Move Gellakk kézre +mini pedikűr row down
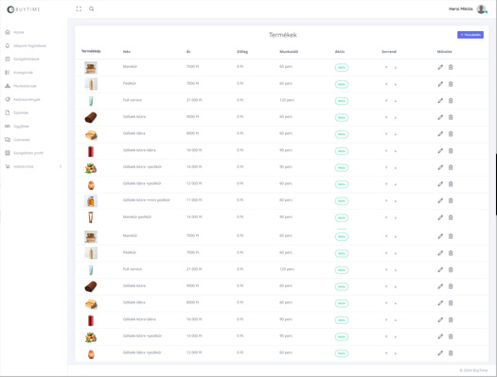 click(396, 200)
